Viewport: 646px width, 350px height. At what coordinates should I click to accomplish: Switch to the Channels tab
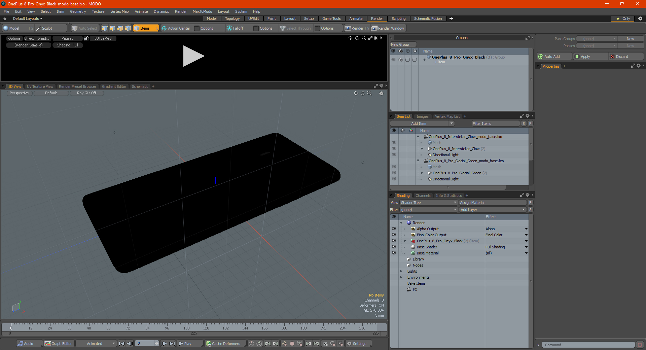pos(423,196)
